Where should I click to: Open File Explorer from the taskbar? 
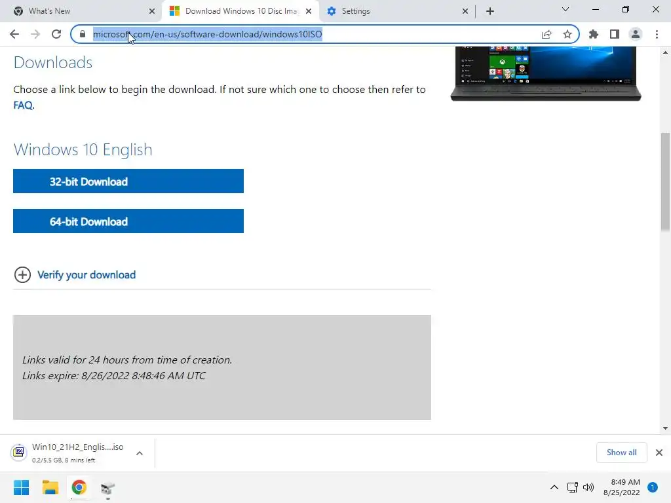point(50,487)
